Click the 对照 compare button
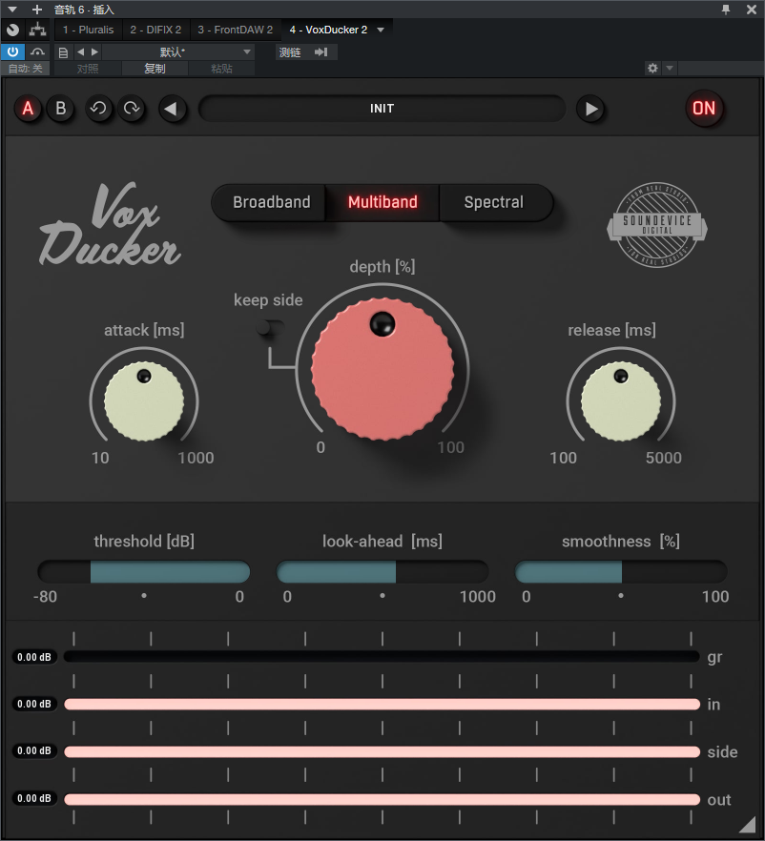 click(x=88, y=69)
